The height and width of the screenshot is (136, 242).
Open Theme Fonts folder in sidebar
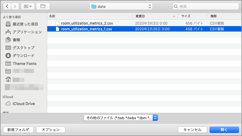click(x=25, y=63)
